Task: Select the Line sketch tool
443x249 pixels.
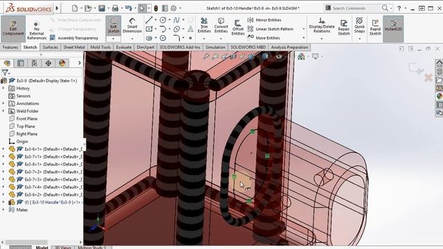Action: [149, 20]
